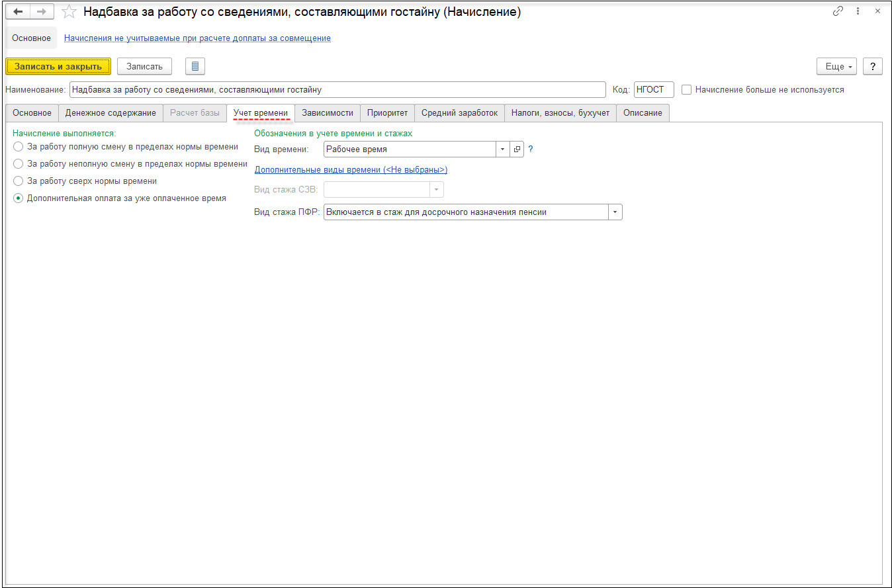Select the Учет времени tab
The width and height of the screenshot is (892, 588).
[261, 113]
